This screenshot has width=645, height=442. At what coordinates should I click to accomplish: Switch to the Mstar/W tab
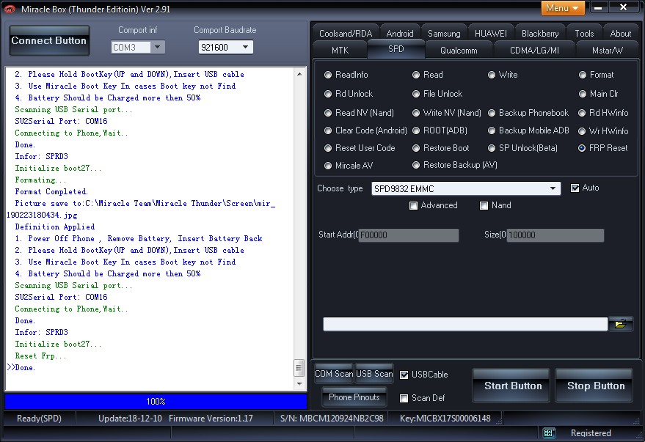tap(607, 50)
